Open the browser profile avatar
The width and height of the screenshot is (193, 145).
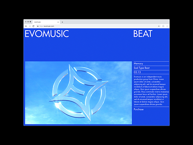[163, 26]
